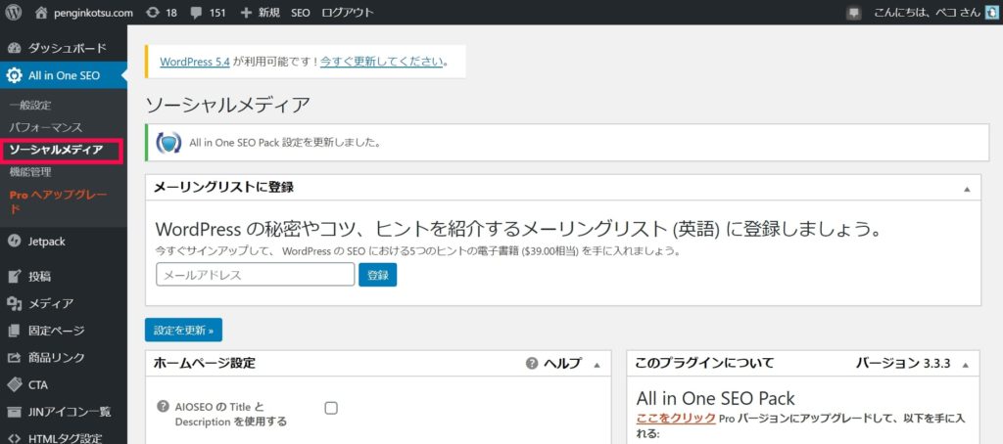Click the All in One SEO Pack shield logo
The height and width of the screenshot is (444, 1003).
[x=168, y=143]
